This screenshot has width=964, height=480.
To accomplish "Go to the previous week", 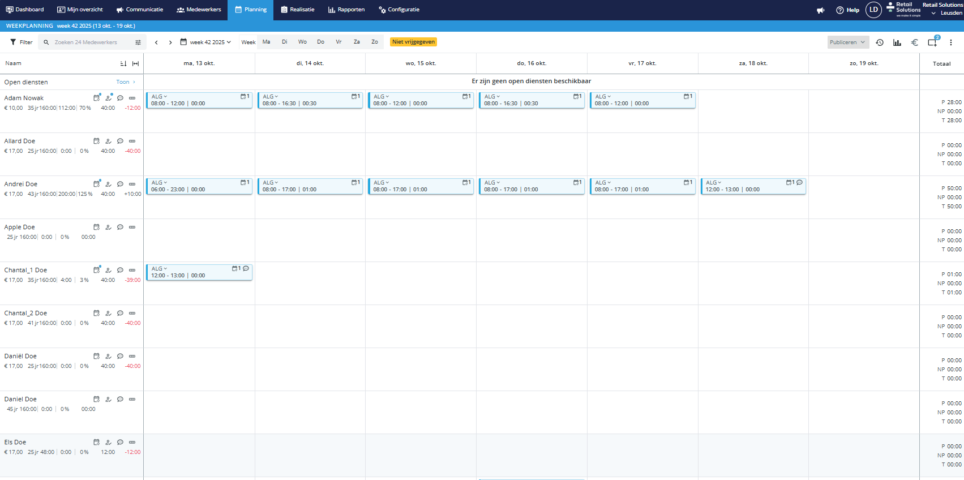I will coord(156,42).
